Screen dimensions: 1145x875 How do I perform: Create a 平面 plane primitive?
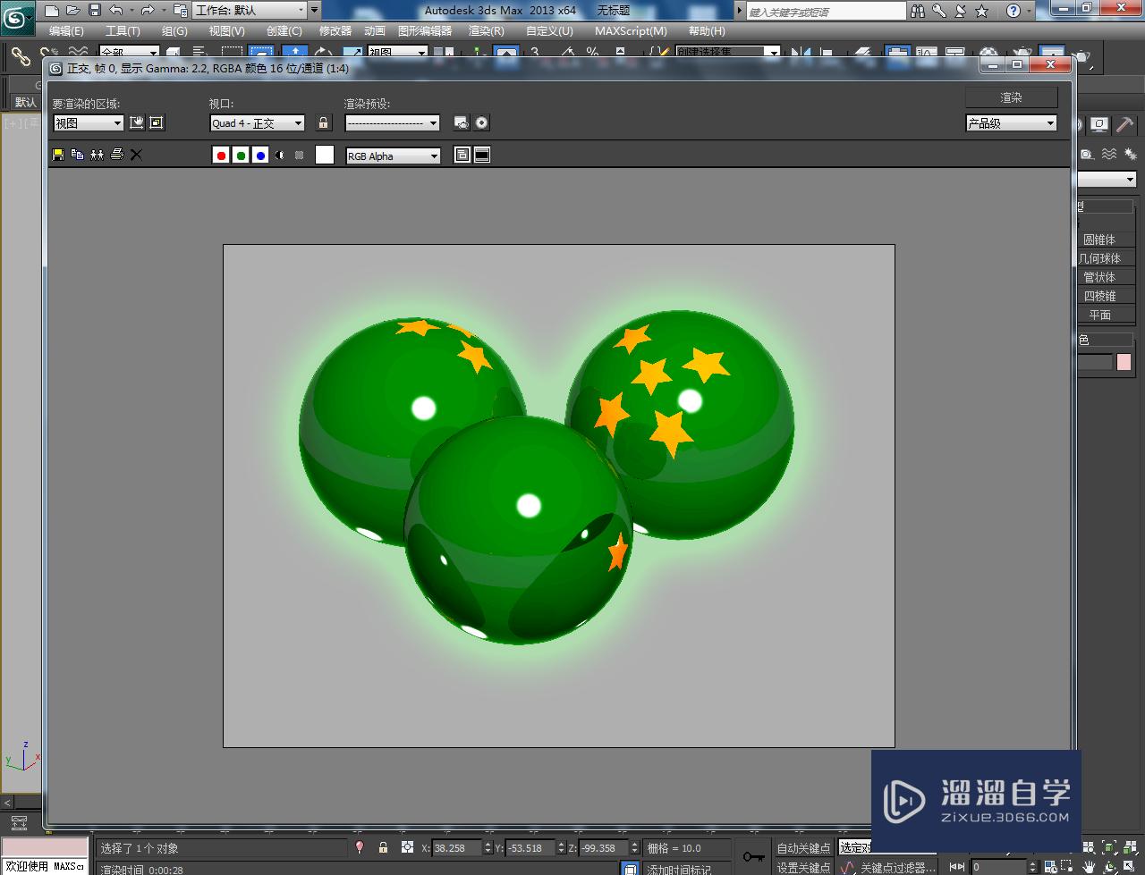tap(1105, 315)
